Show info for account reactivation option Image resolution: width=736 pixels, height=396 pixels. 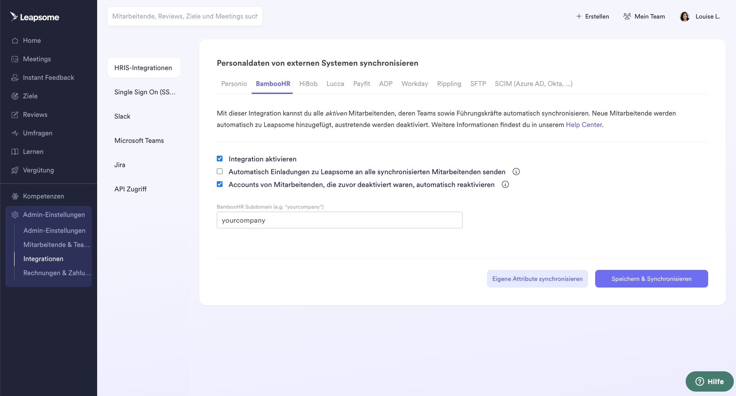(506, 184)
